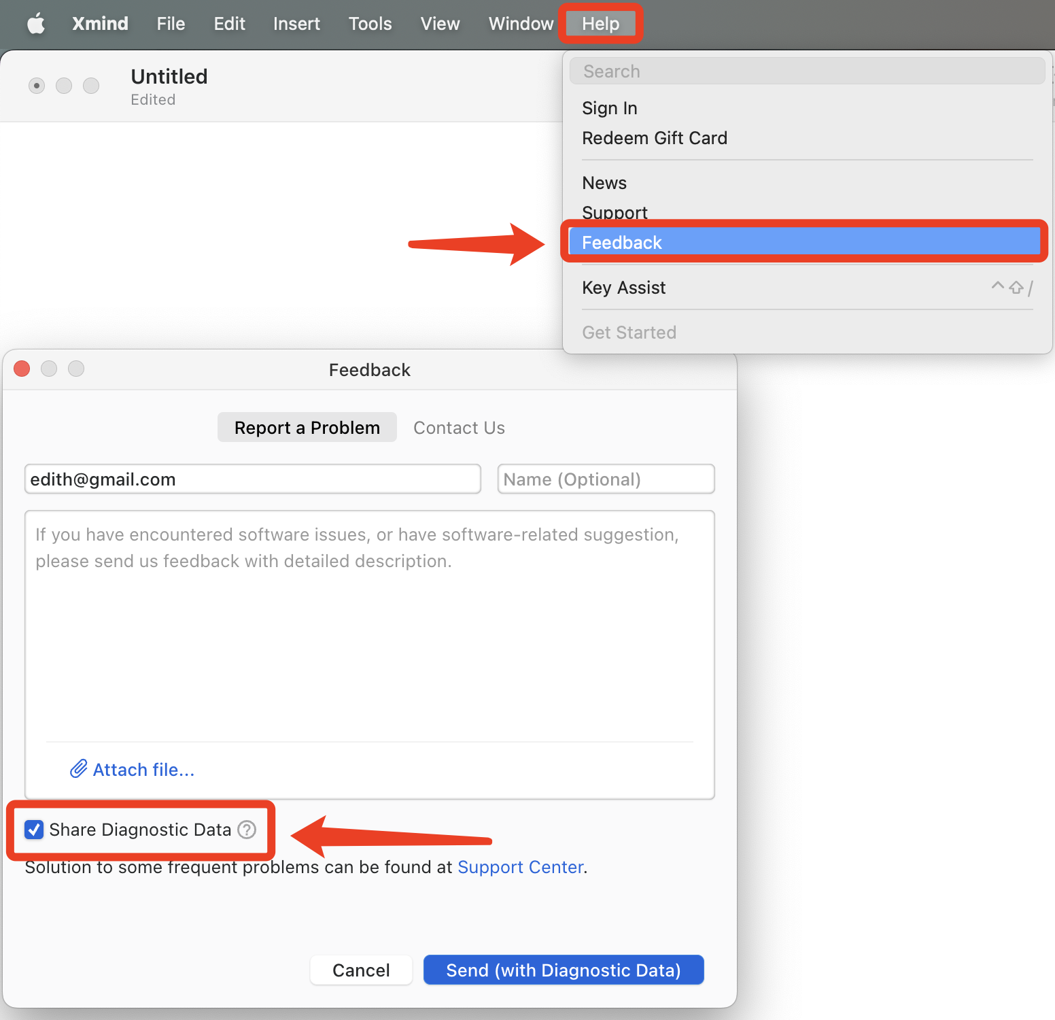The width and height of the screenshot is (1055, 1020).
Task: Open the Insert menu
Action: pyautogui.click(x=296, y=24)
